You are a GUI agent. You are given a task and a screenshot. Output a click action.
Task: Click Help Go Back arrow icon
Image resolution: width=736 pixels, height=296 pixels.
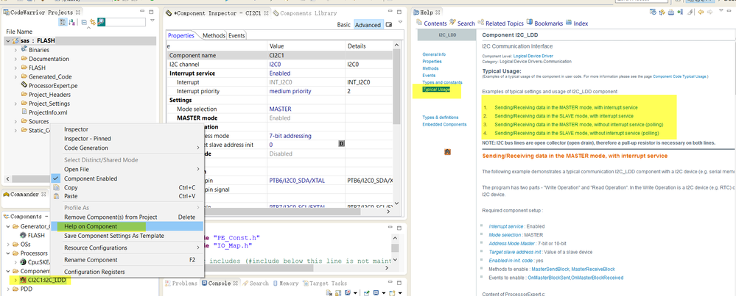[x=699, y=12]
